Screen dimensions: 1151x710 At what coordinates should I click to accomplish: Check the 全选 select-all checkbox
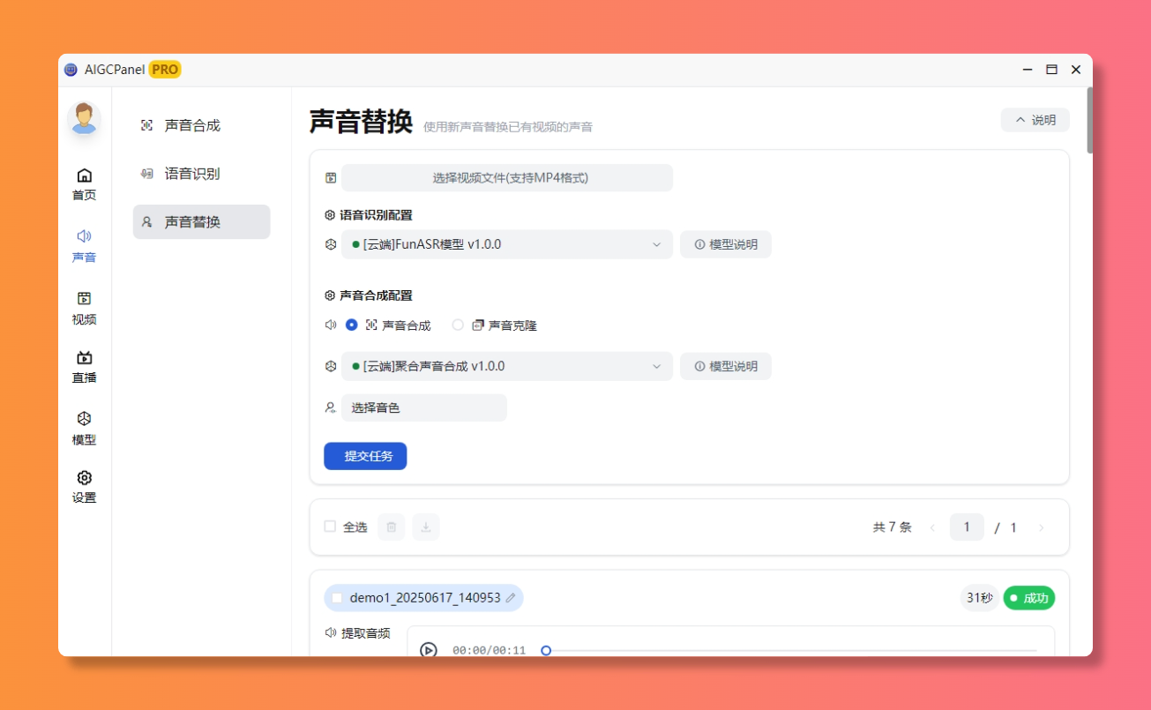(331, 527)
